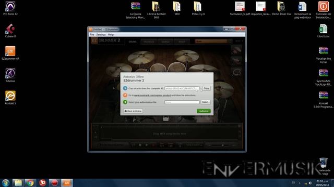Open Kontakt 5 desktop shortcut
This screenshot has width=334, height=187.
[x=10, y=98]
